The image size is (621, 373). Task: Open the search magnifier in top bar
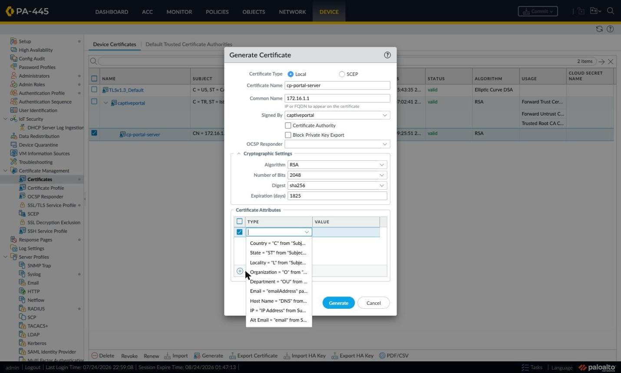tap(611, 11)
